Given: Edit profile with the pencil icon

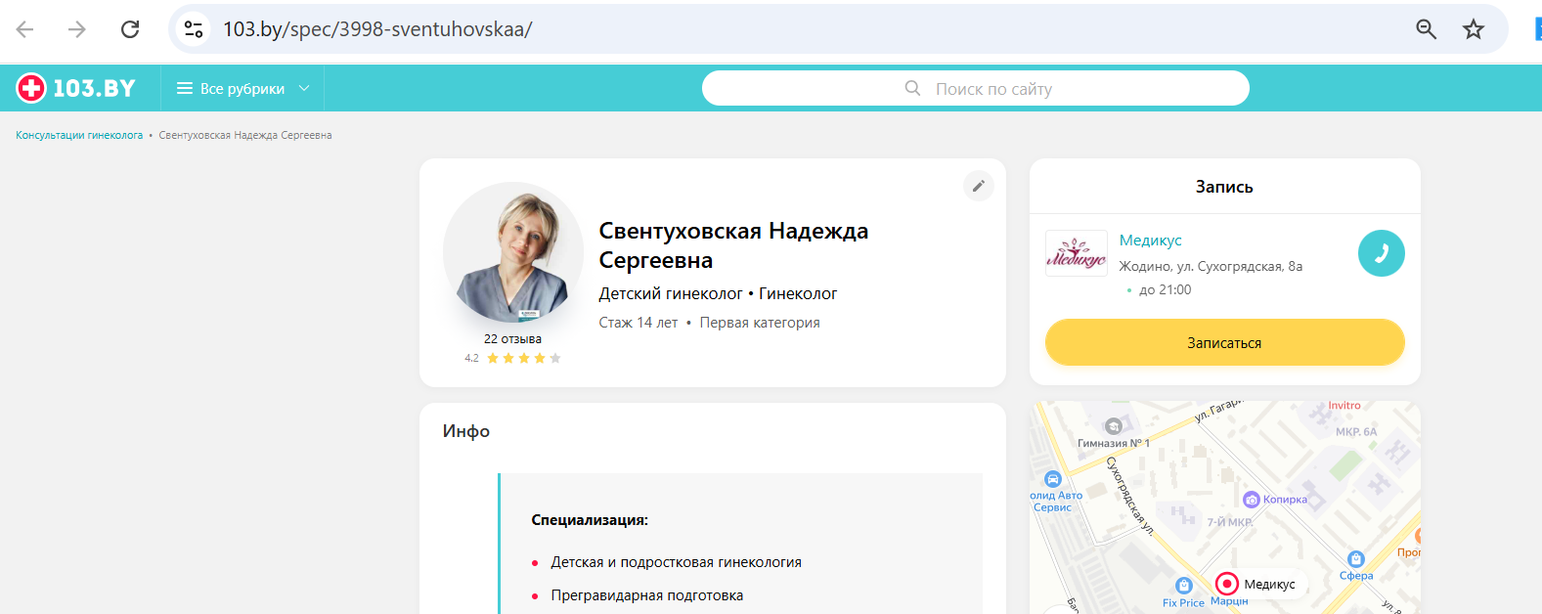Looking at the screenshot, I should tap(979, 186).
